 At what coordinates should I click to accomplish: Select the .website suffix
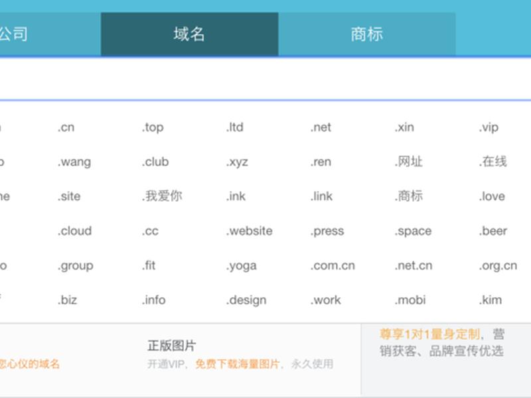click(250, 231)
